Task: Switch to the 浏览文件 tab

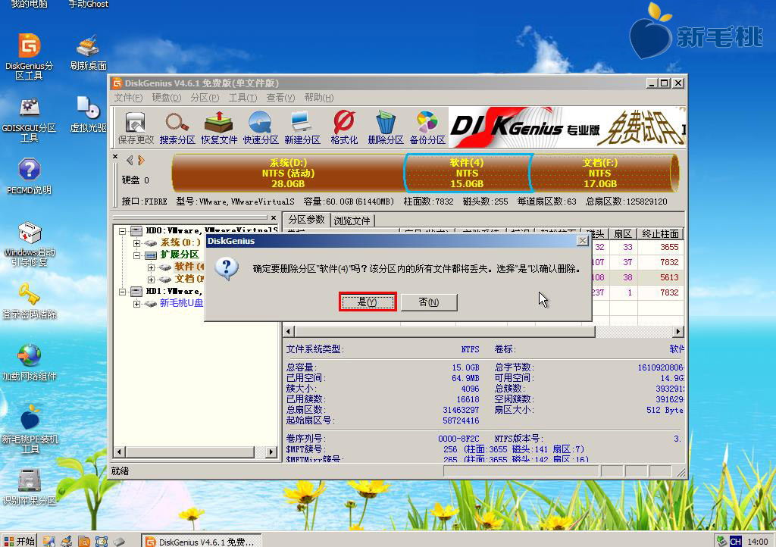Action: pyautogui.click(x=352, y=220)
